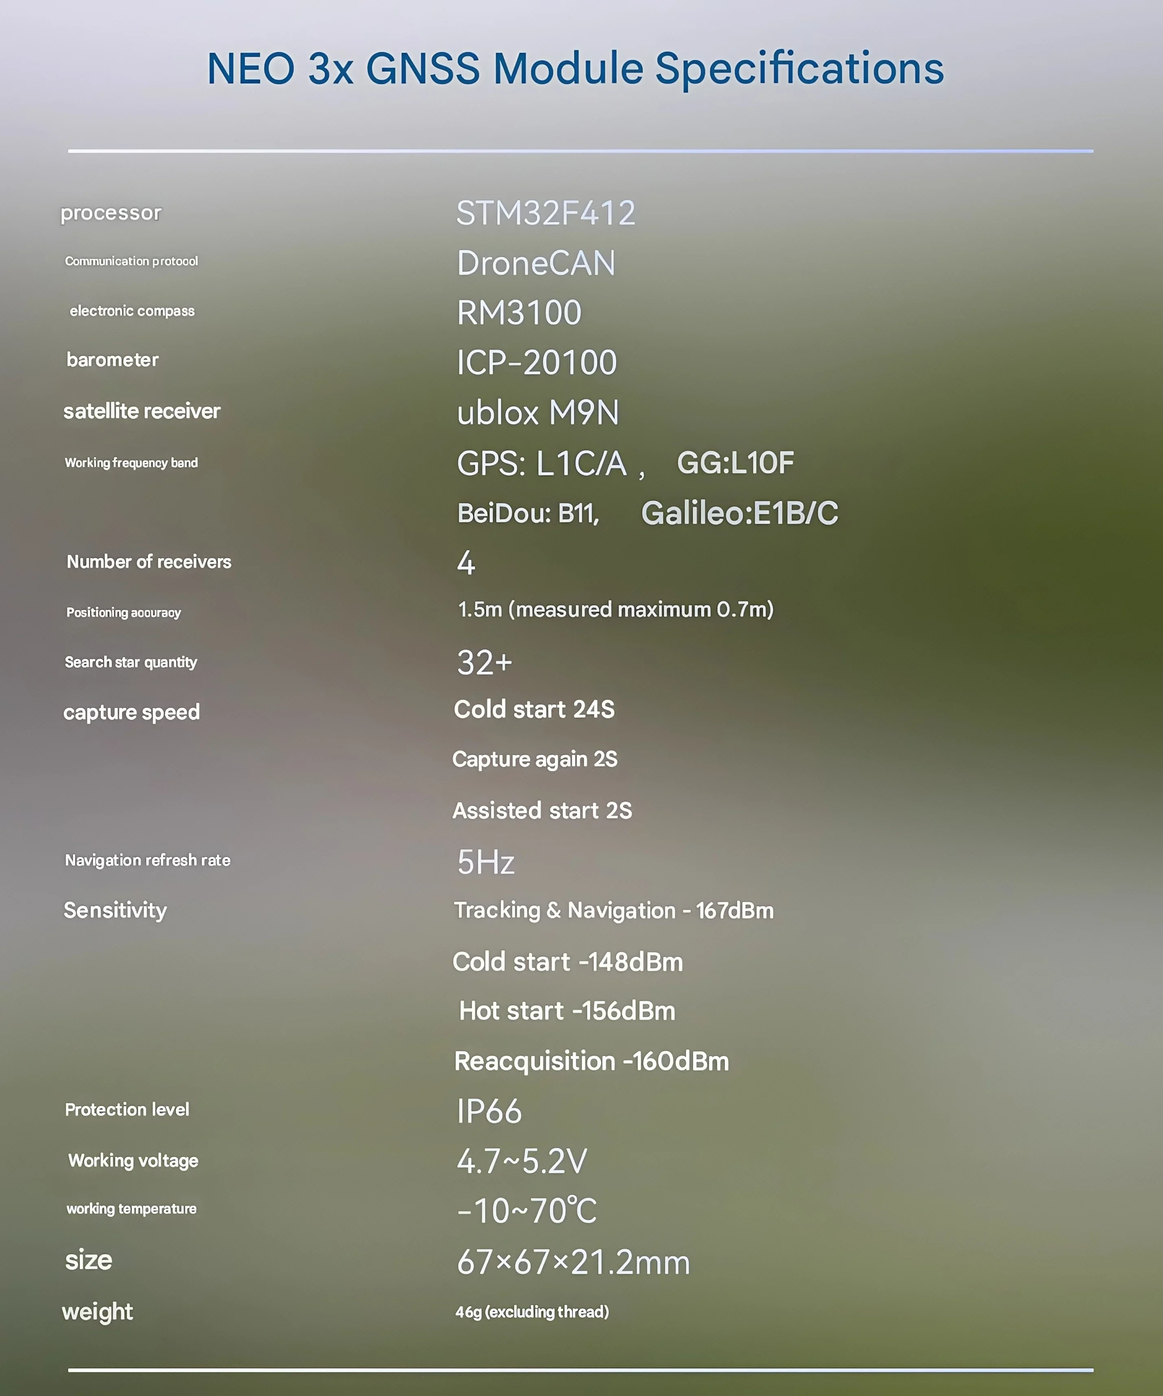Select the "Number of receivers" label
The height and width of the screenshot is (1396, 1163).
pyautogui.click(x=149, y=562)
